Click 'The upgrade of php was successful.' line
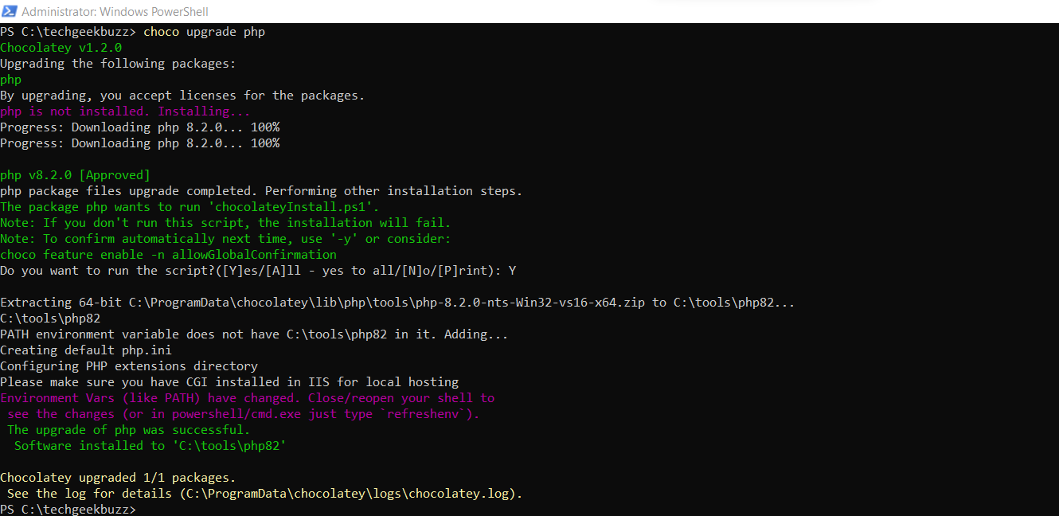 pos(129,430)
